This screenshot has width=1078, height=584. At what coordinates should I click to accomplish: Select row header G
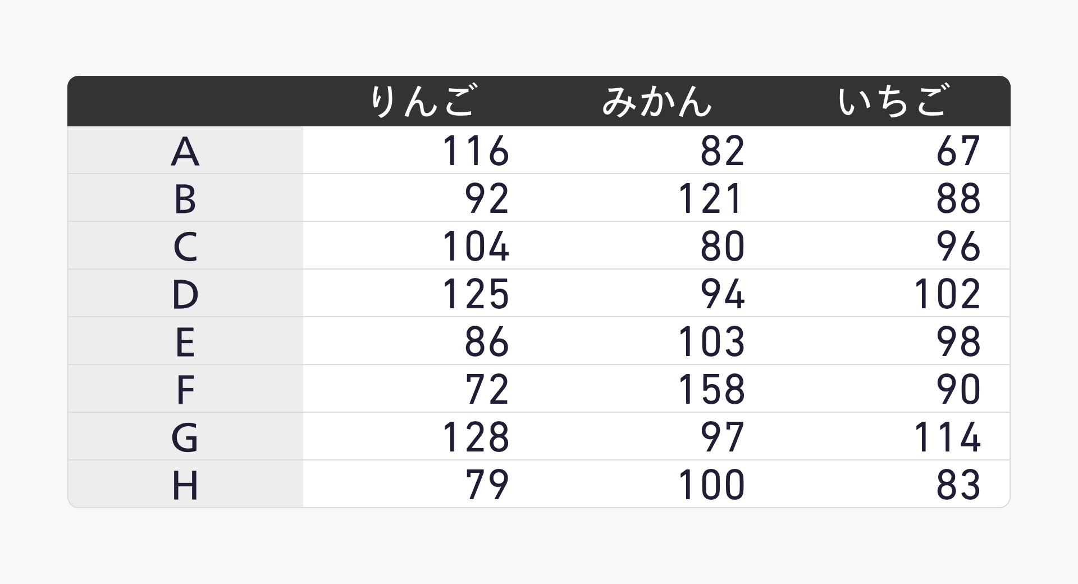(x=185, y=437)
